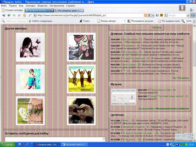Click the question mark security icon

click(149, 15)
